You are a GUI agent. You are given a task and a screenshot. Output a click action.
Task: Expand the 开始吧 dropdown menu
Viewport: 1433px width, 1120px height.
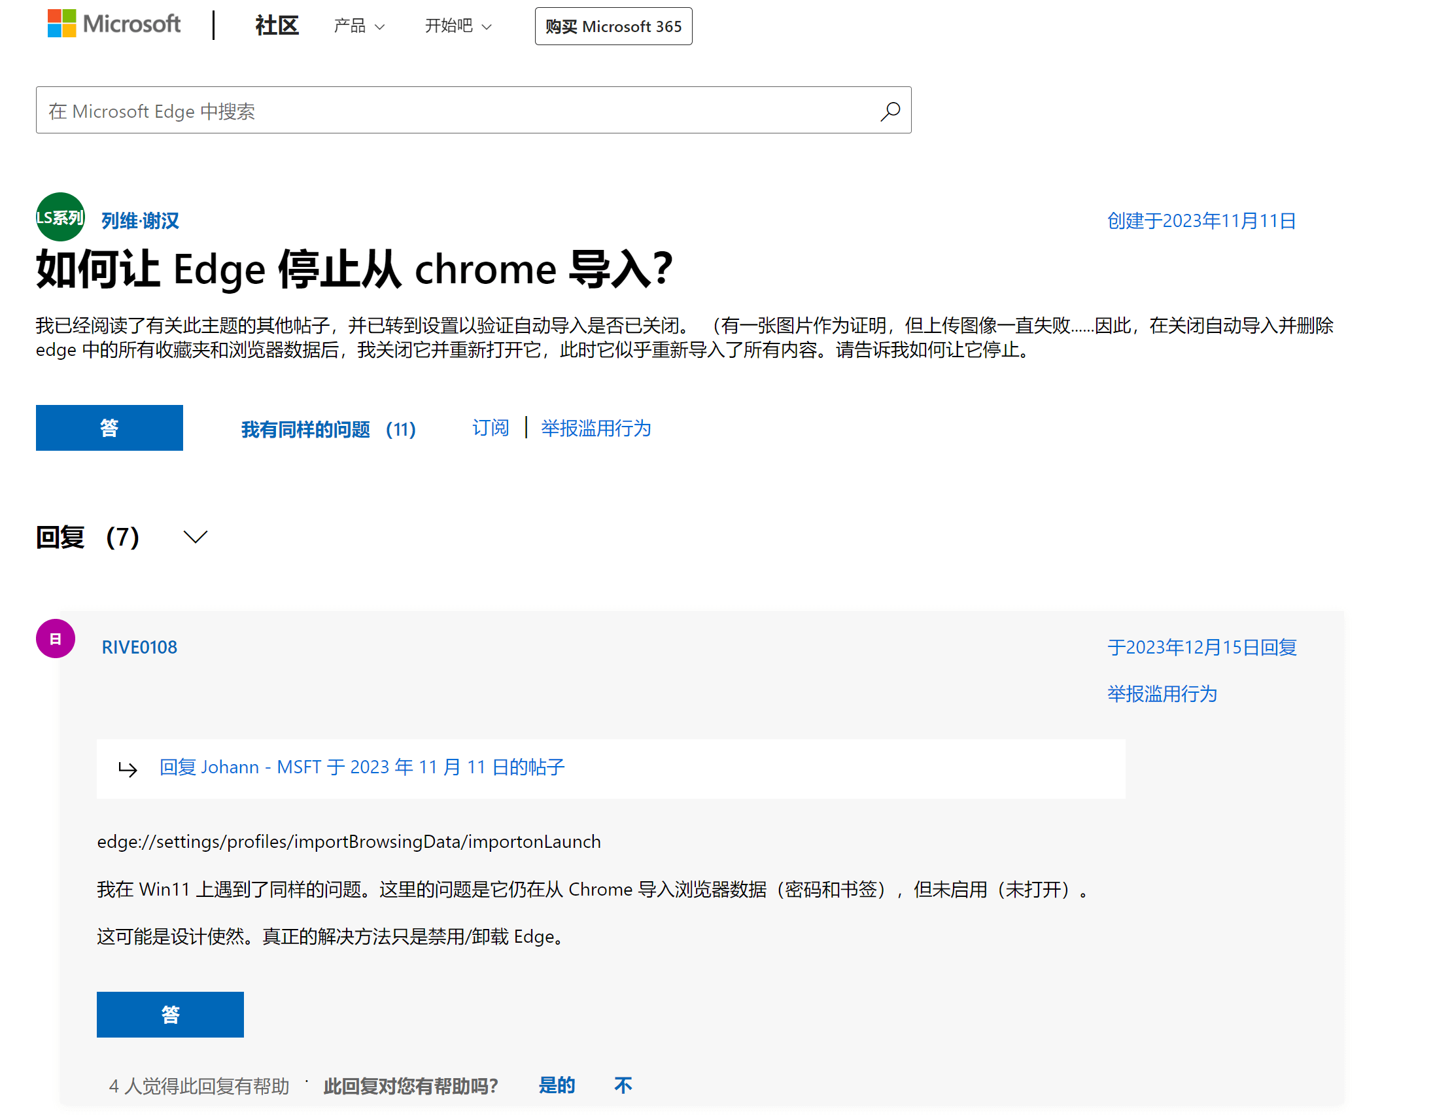[457, 26]
